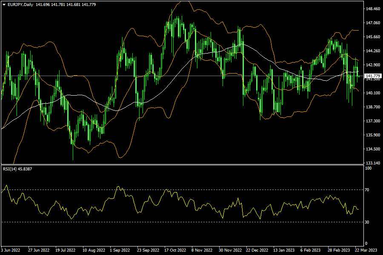The height and width of the screenshot is (255, 383).
Task: Click the date label 27 Jun 2022
Action: [39, 250]
